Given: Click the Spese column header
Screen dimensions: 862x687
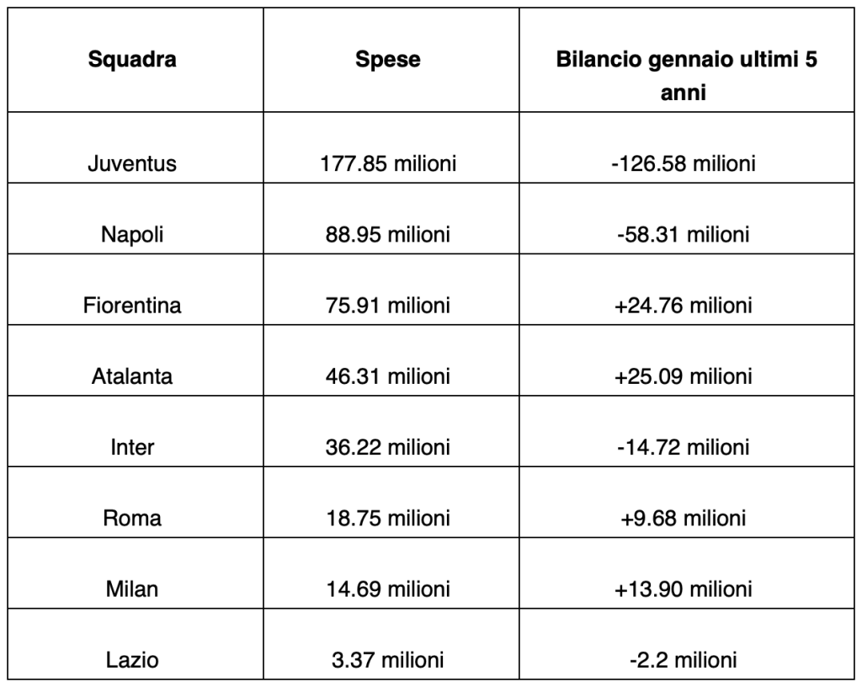Looking at the screenshot, I should [387, 61].
